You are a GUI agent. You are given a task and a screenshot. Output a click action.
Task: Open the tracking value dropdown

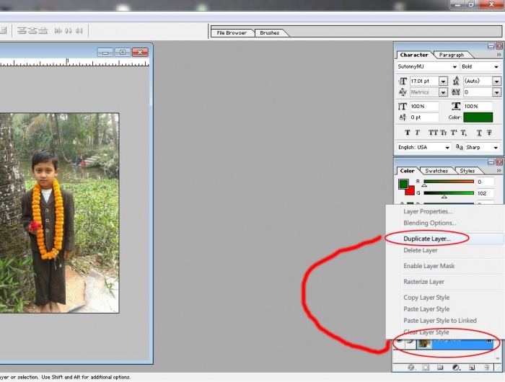496,92
